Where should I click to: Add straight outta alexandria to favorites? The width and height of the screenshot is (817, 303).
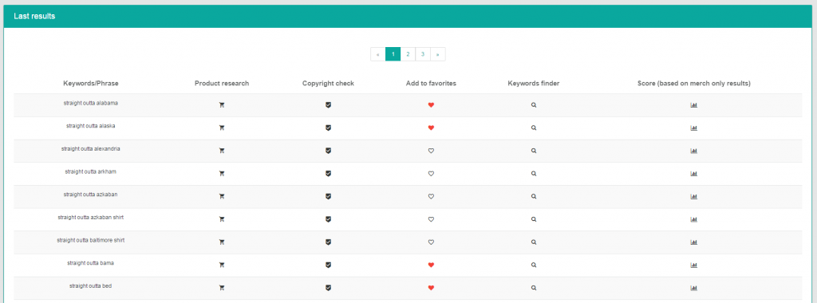pos(431,151)
